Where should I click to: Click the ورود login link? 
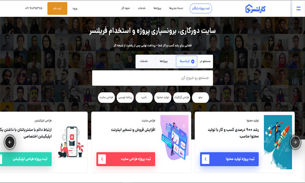pyautogui.click(x=75, y=8)
